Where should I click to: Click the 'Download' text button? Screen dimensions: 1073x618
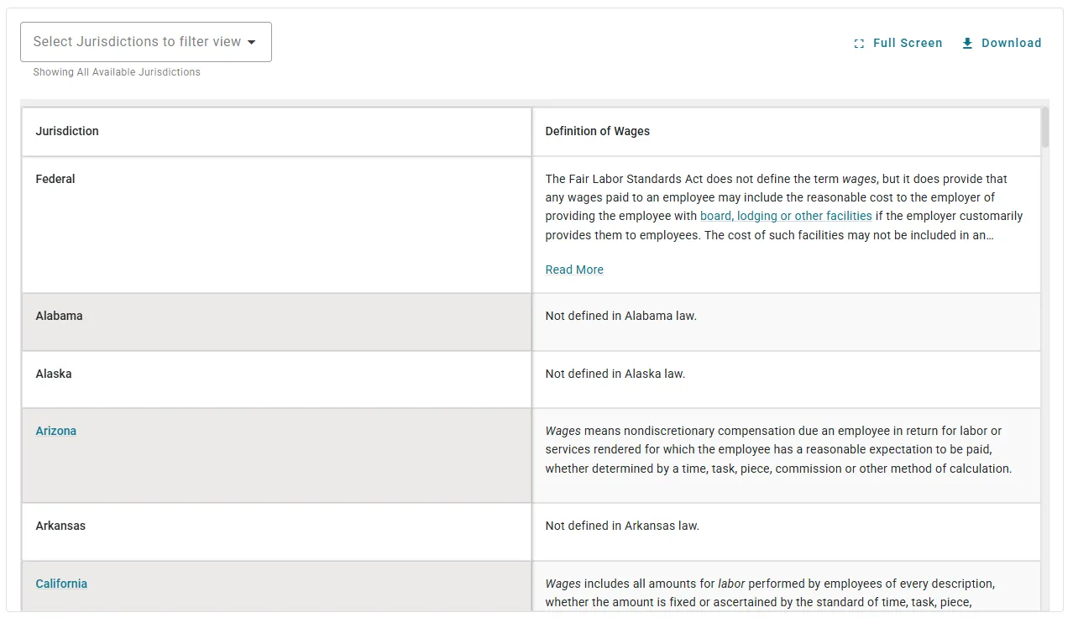point(1012,43)
